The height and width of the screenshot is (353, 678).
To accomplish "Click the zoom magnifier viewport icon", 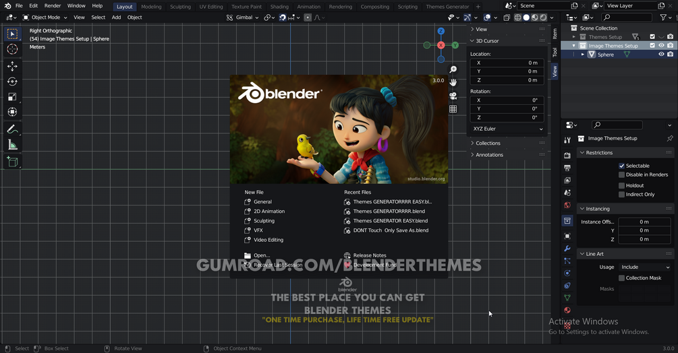I will tap(453, 69).
